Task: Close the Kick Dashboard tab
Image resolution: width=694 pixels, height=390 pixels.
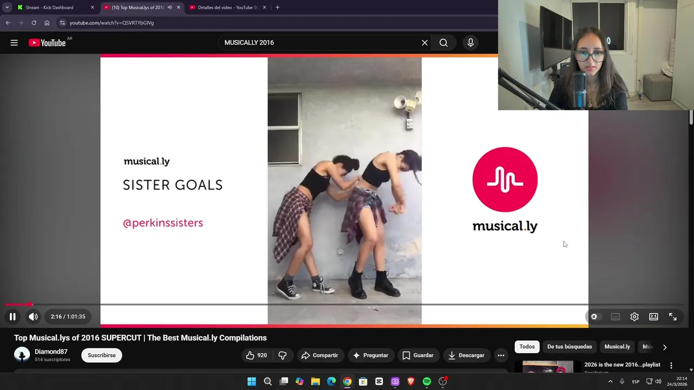Action: click(92, 8)
